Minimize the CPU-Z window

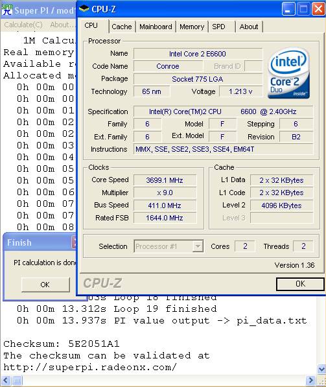tap(288, 9)
